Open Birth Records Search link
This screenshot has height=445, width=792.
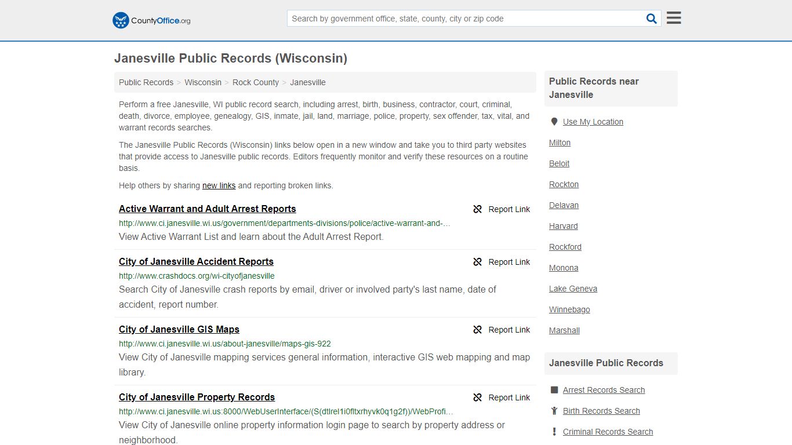point(601,411)
